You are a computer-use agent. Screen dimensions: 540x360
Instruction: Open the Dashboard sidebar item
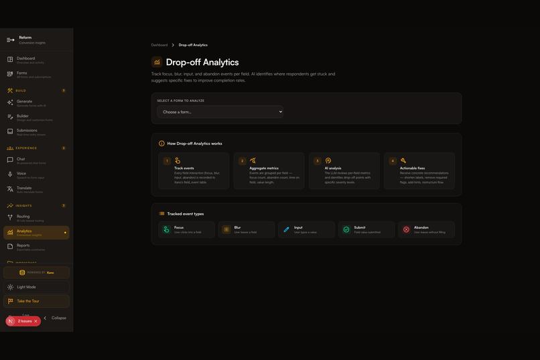[x=36, y=60]
